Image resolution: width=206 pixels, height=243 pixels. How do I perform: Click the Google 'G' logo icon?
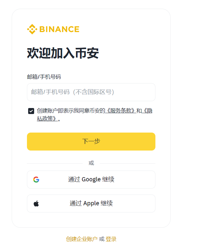pyautogui.click(x=36, y=180)
